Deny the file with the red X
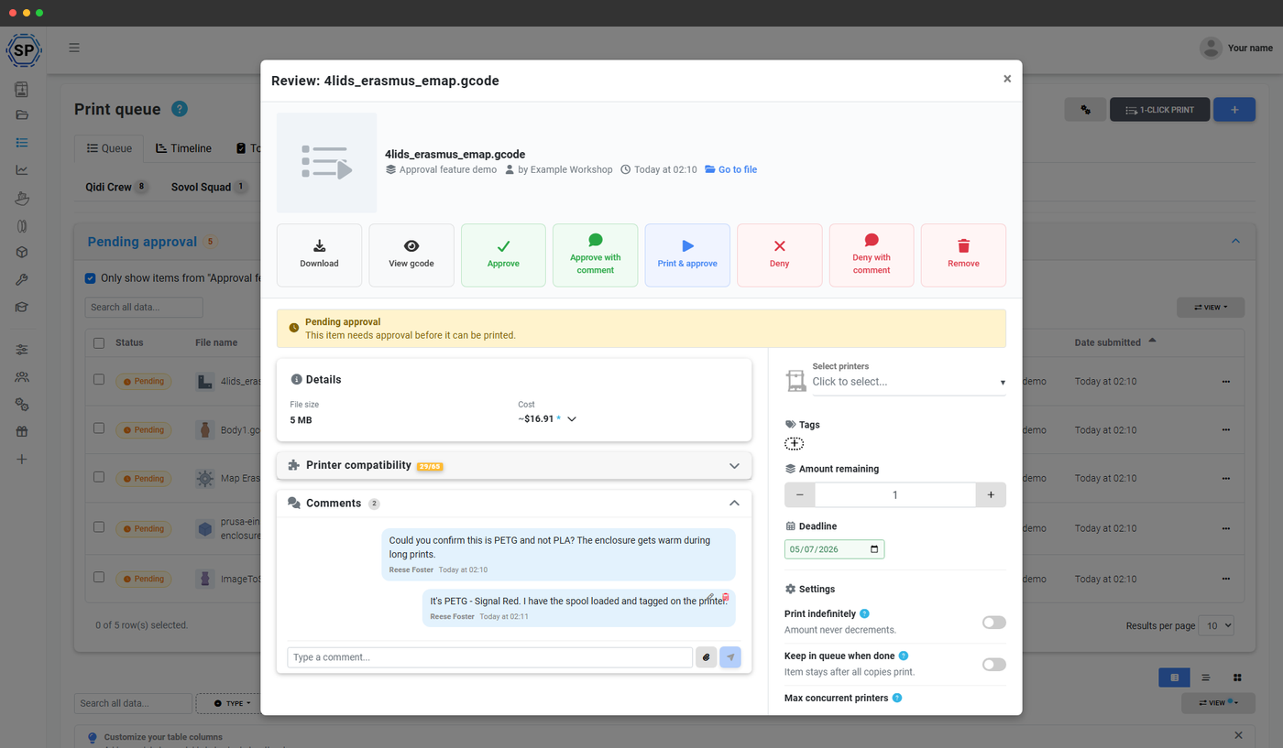Viewport: 1283px width, 748px height. point(779,255)
